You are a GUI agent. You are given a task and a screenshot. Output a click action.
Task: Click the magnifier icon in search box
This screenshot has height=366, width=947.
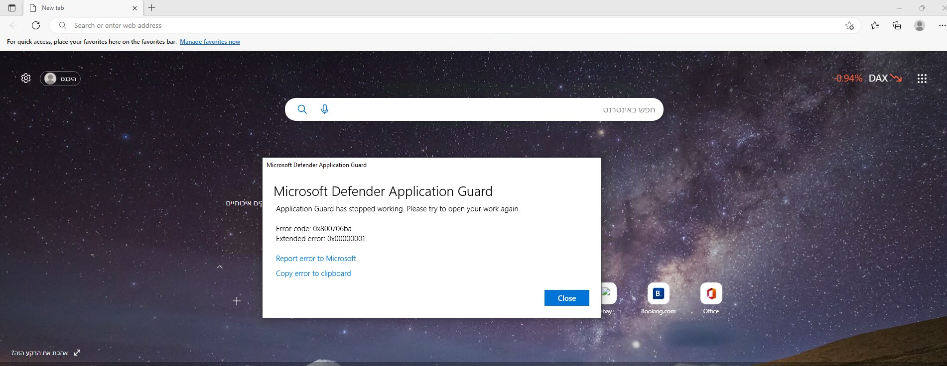click(x=302, y=109)
